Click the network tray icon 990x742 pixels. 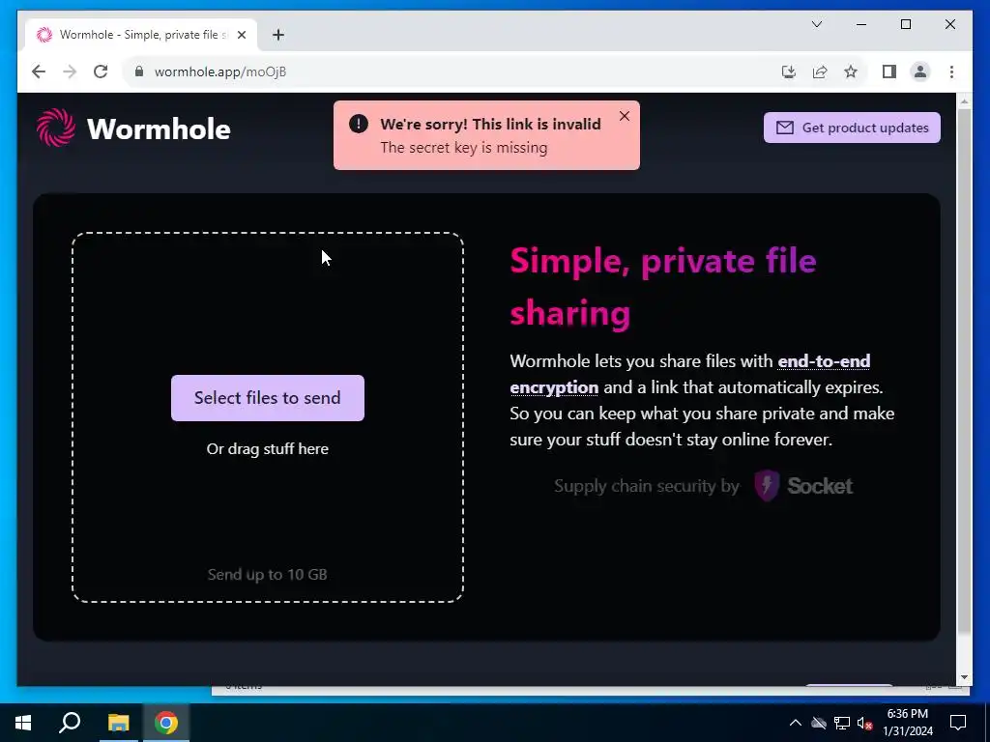[842, 723]
